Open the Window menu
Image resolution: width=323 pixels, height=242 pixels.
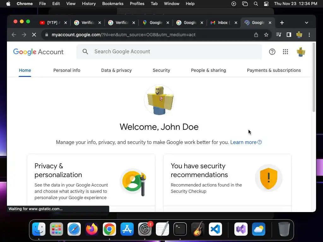172,4
